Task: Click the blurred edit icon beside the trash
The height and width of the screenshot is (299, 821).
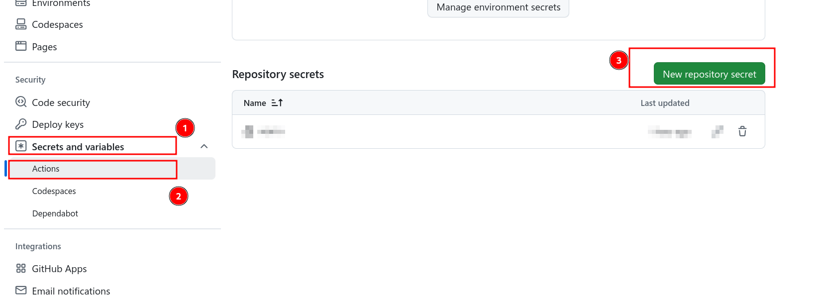Action: (717, 131)
